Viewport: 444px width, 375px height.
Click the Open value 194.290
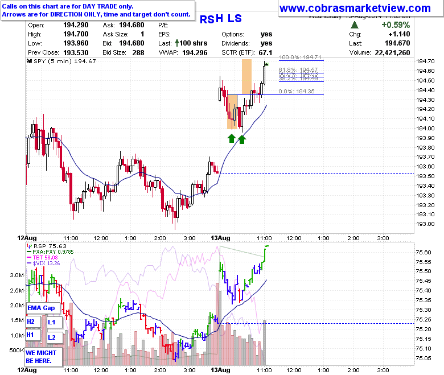[76, 25]
